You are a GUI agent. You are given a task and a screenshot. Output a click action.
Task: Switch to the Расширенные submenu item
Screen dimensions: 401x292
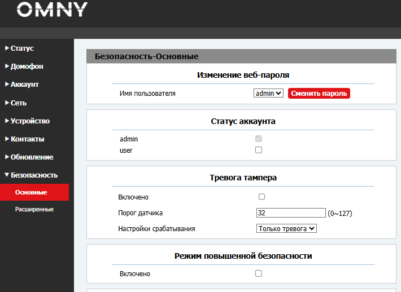pyautogui.click(x=34, y=209)
